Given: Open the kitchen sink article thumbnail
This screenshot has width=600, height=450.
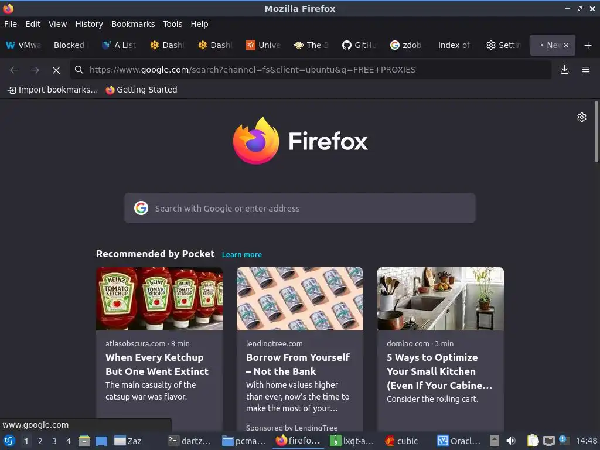Looking at the screenshot, I should (x=441, y=299).
